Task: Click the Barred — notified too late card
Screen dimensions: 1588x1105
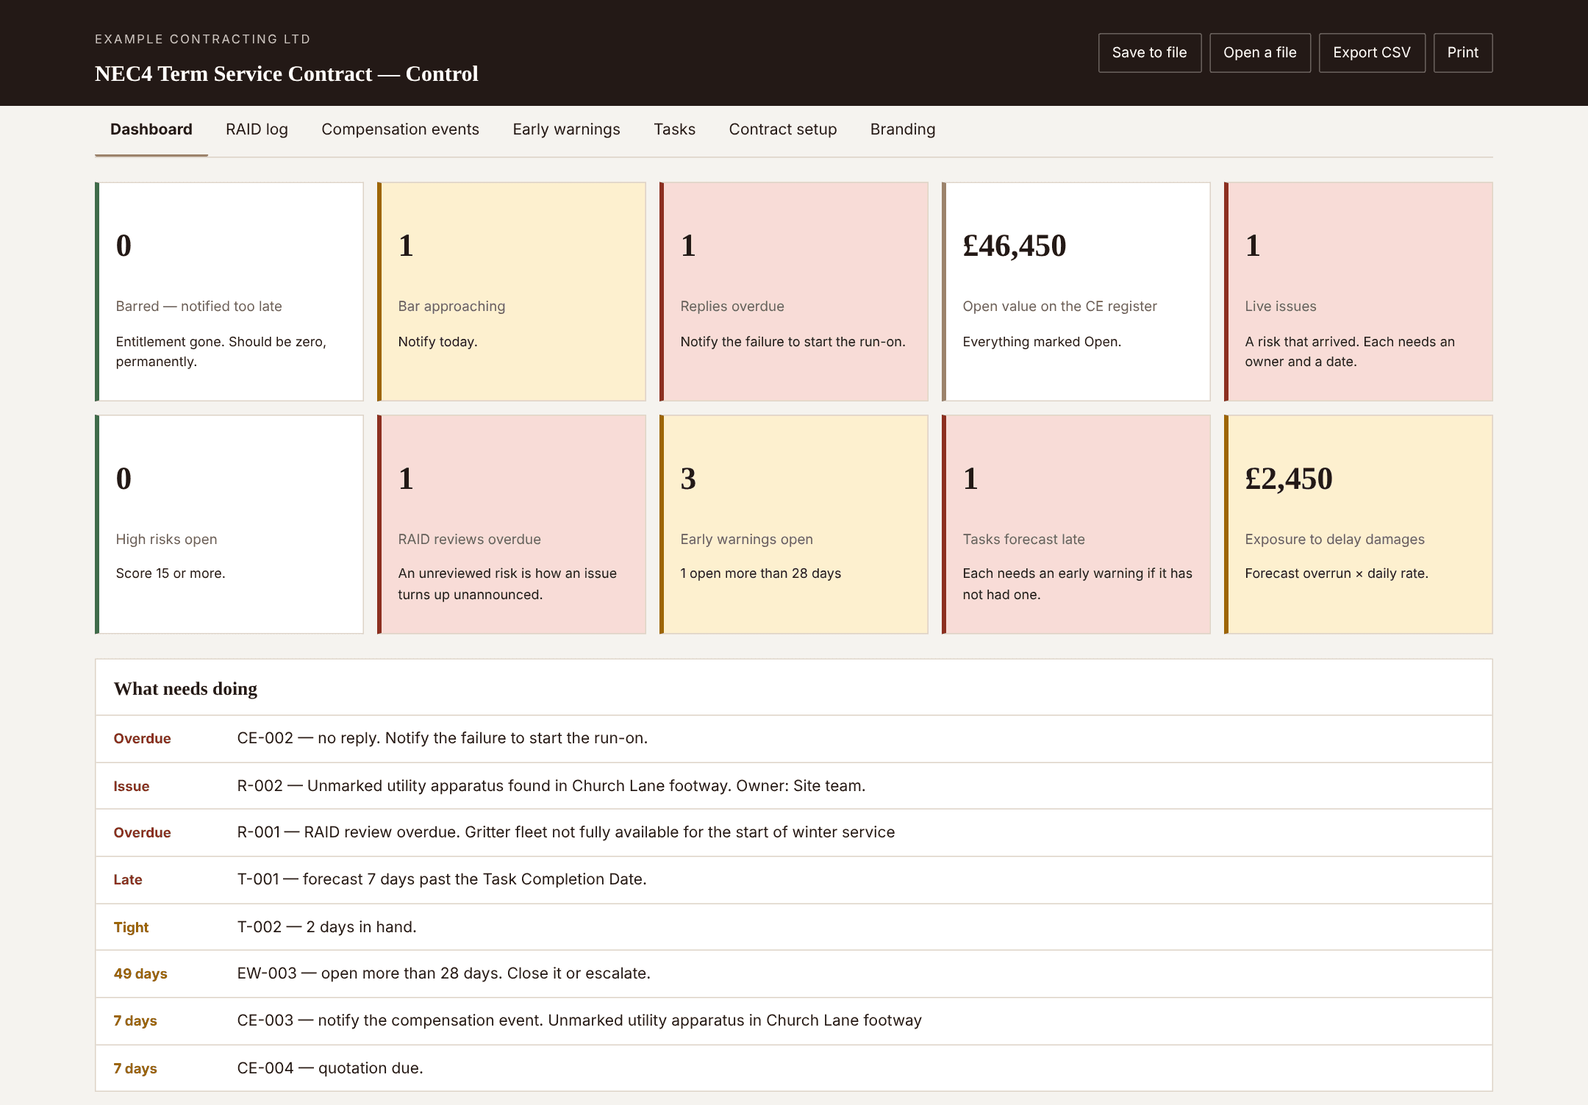Action: click(x=229, y=292)
